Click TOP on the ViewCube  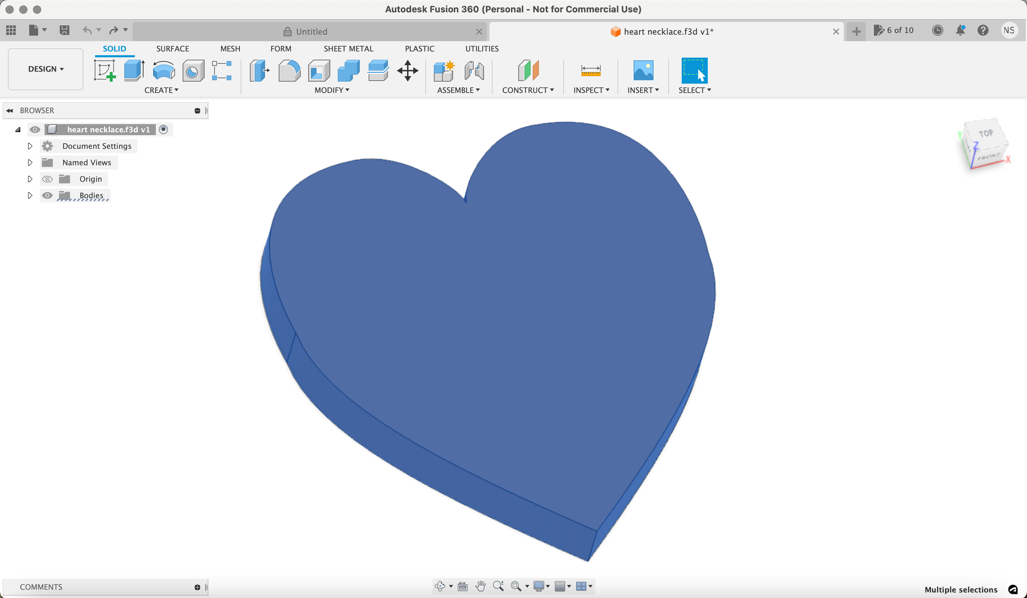(x=985, y=133)
